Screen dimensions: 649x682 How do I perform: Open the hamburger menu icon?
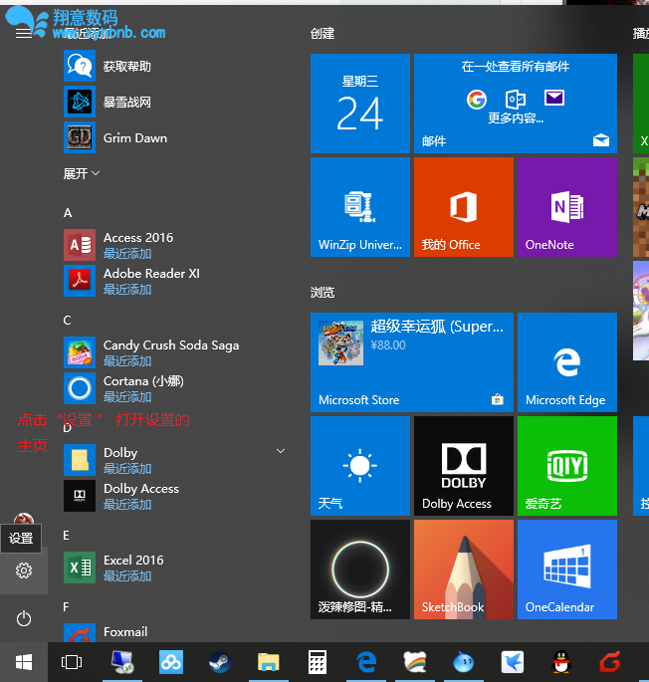click(24, 33)
